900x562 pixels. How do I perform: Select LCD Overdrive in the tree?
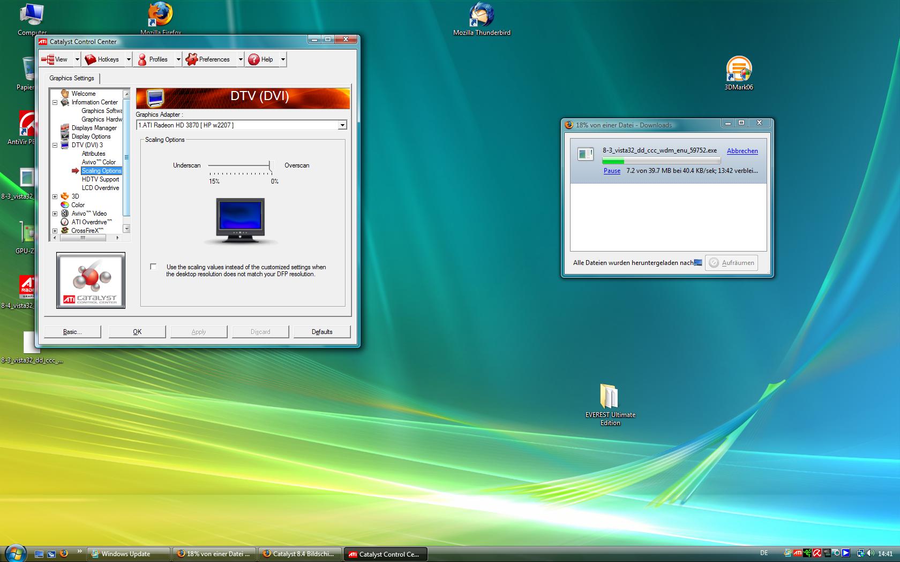pos(101,188)
